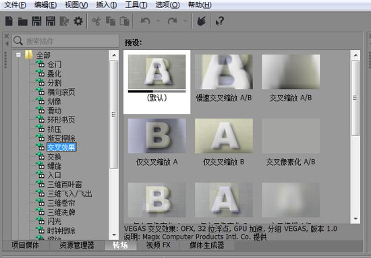Click tree scrollbar down arrow
Screen dimensions: 371x258
click(114, 234)
